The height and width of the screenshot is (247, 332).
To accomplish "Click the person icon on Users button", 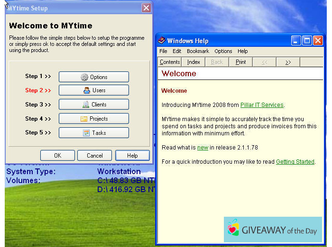I will tap(86, 90).
